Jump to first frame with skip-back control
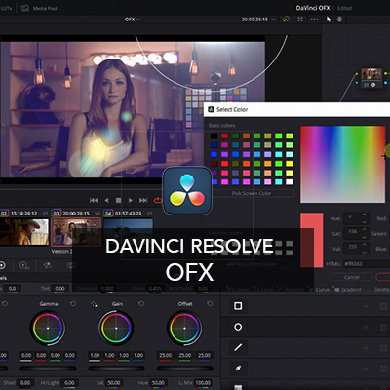This screenshot has width=390, height=390. coord(94,200)
